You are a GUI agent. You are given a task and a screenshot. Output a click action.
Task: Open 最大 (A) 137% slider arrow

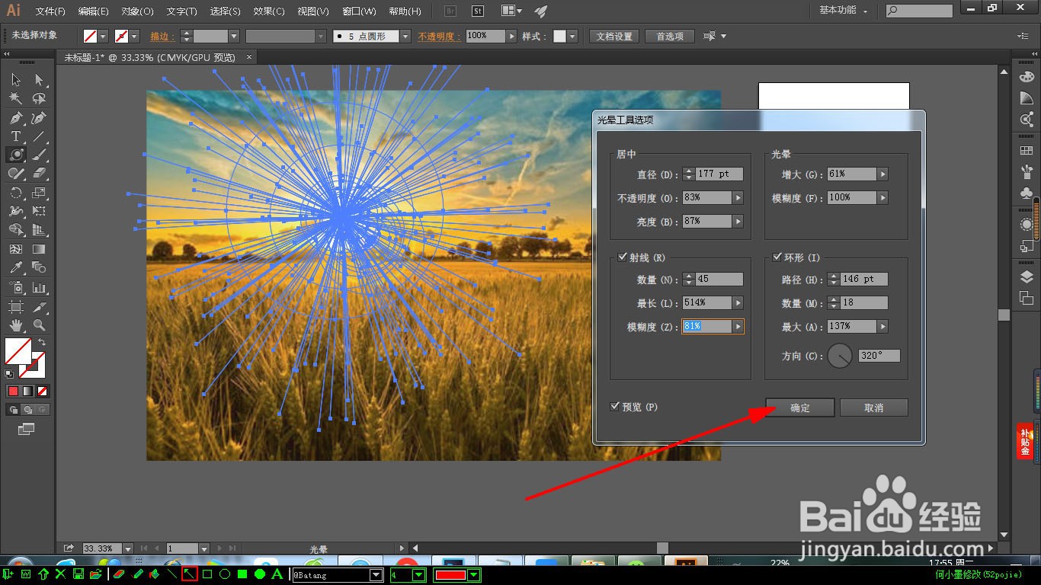(x=882, y=326)
